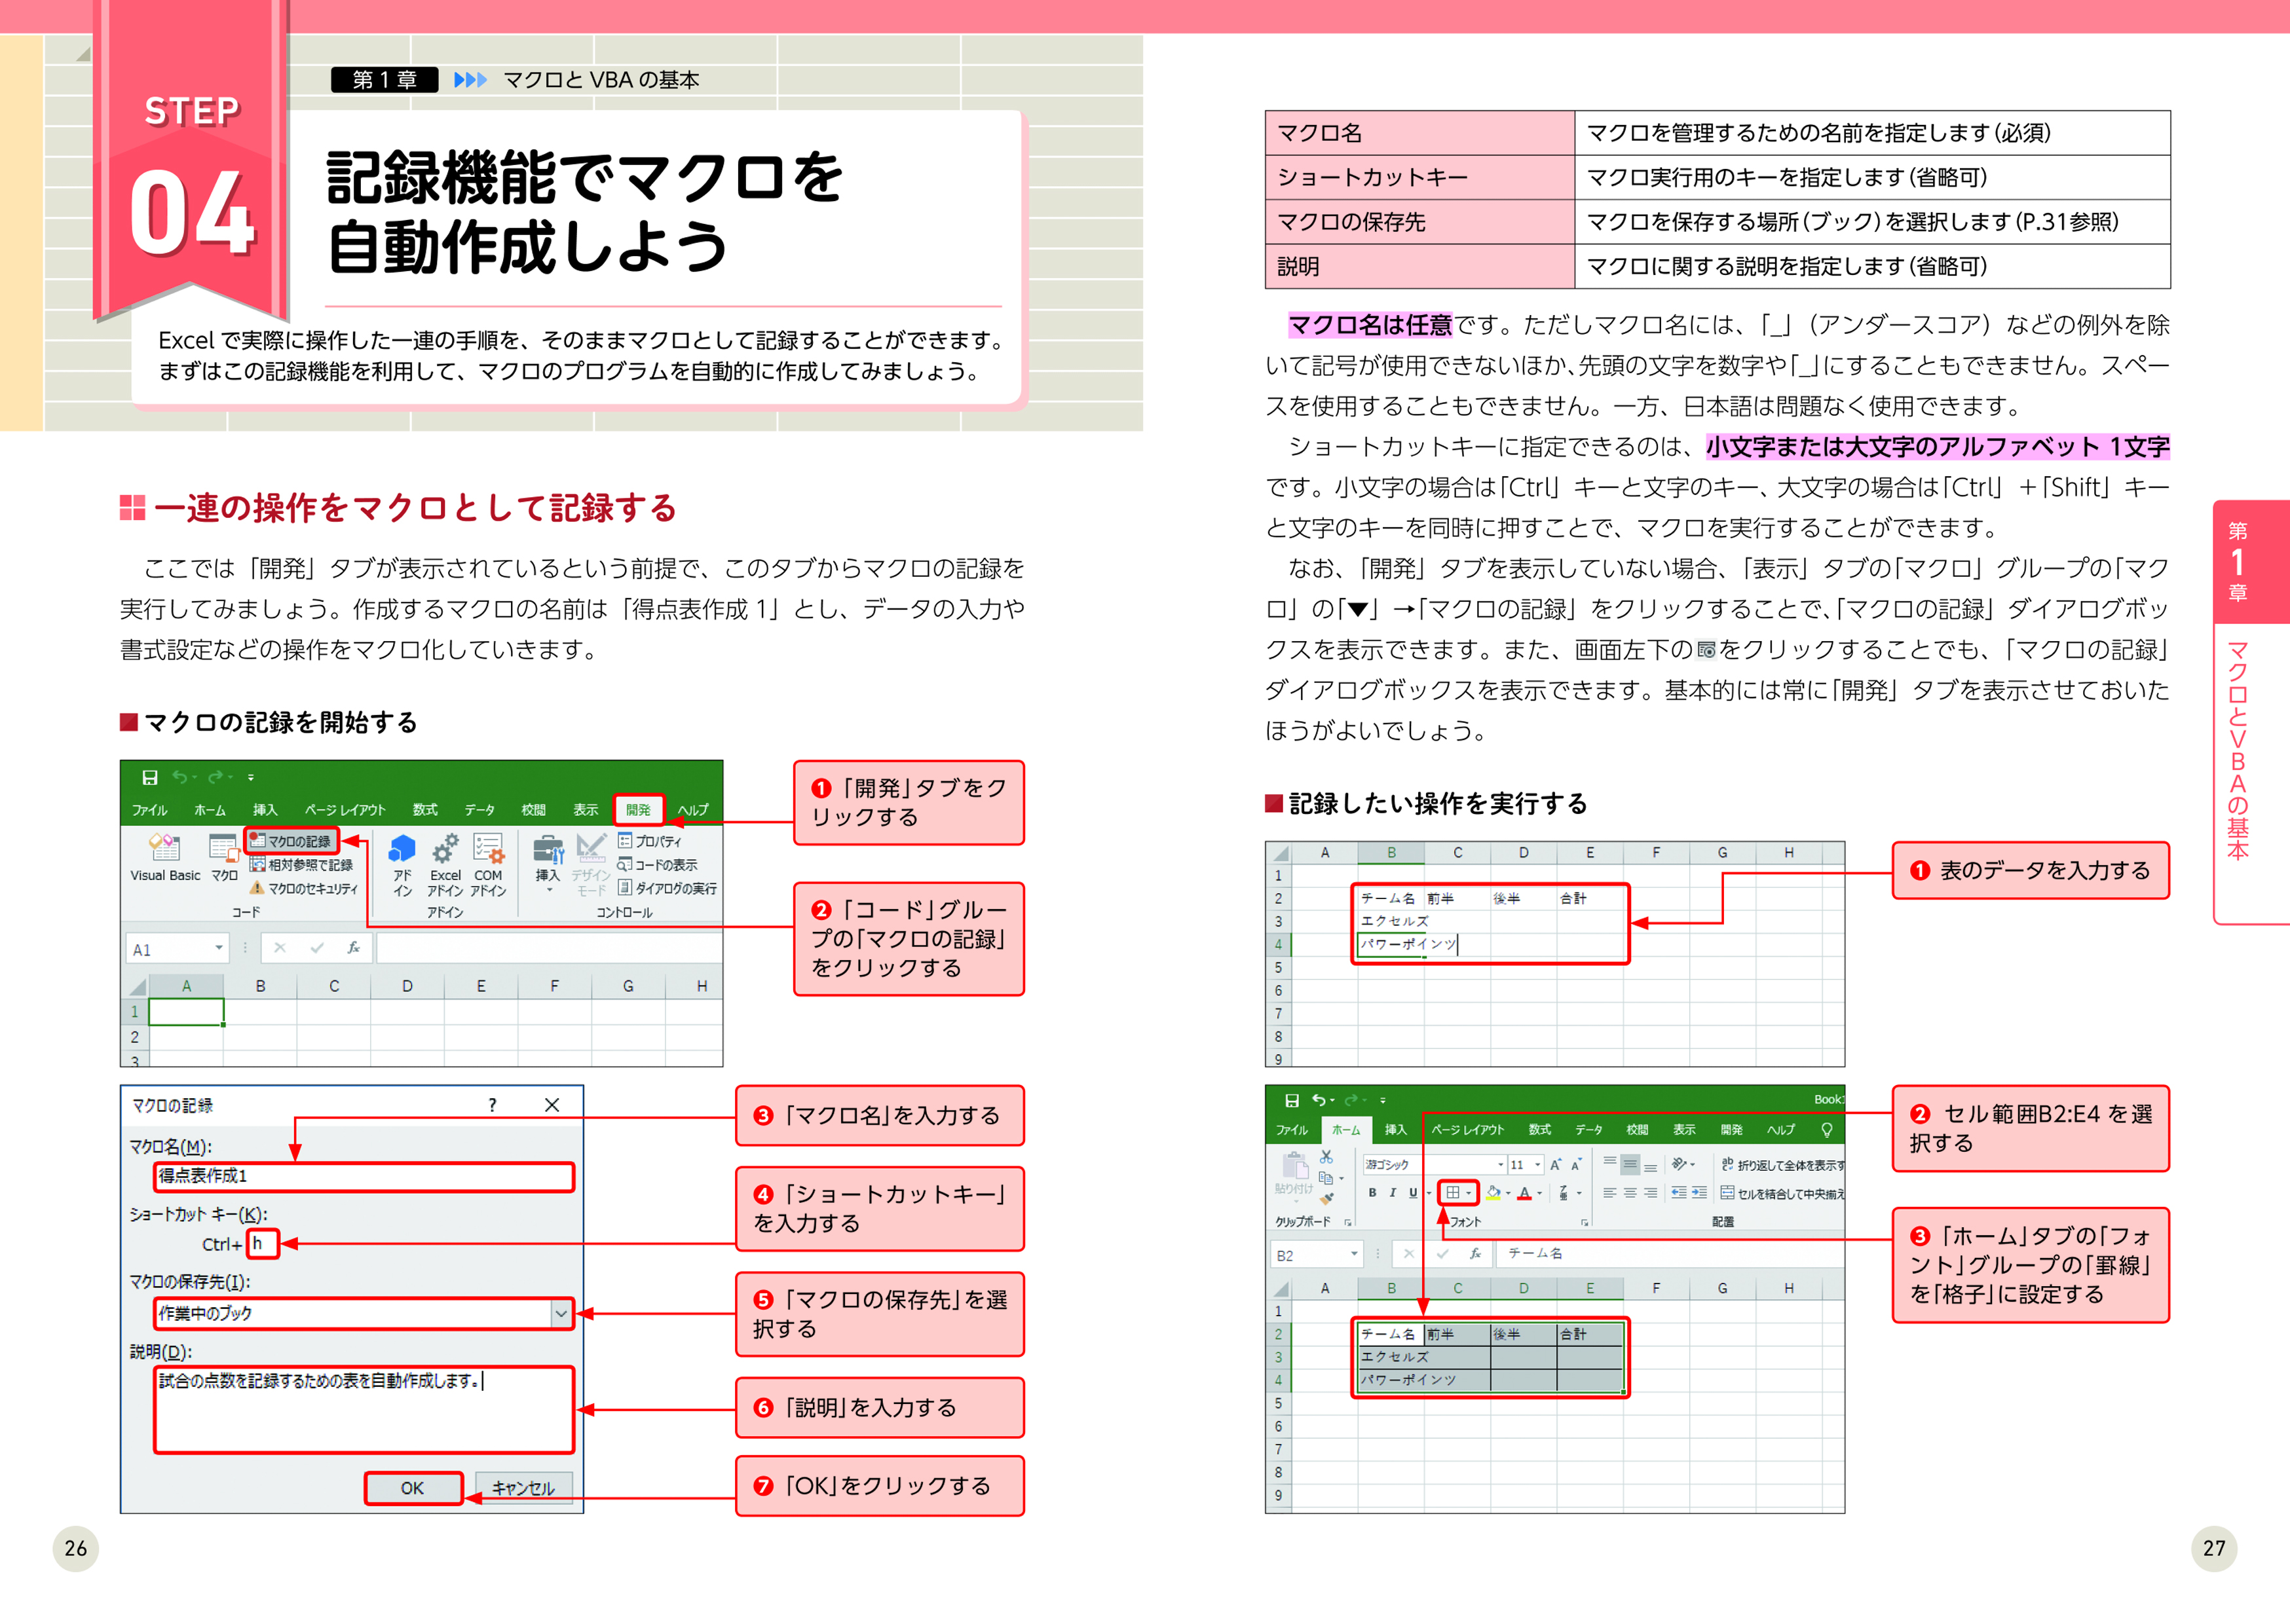This screenshot has height=1624, width=2290.
Task: Click the Format Painter brush icon
Action: click(1326, 1199)
